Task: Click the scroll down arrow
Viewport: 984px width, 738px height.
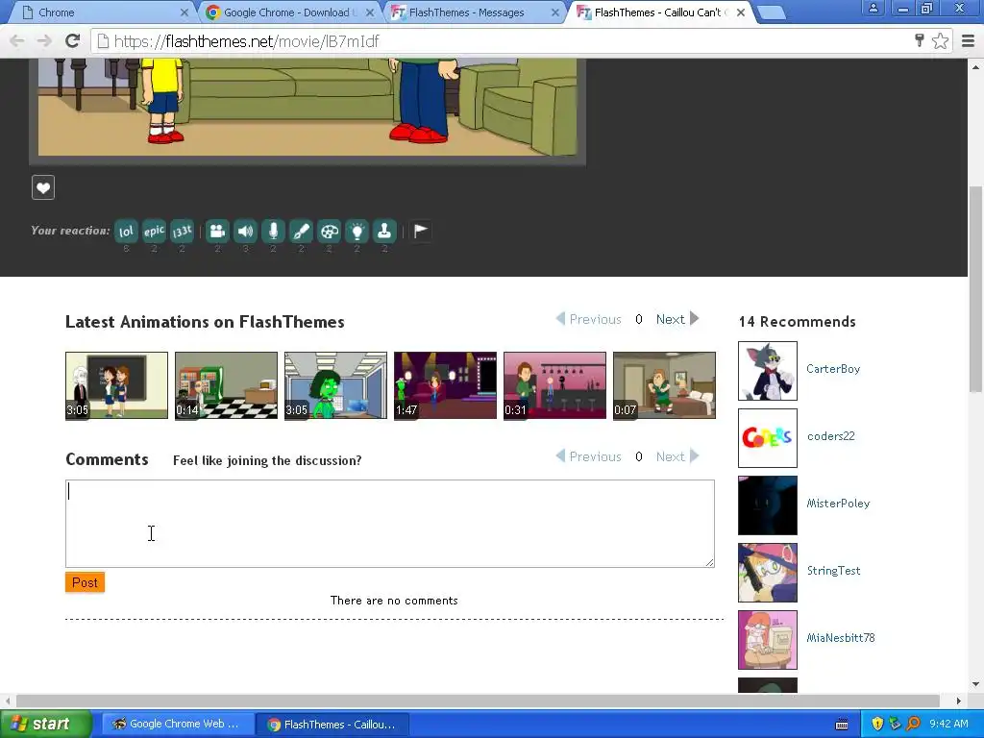Action: pos(975,684)
